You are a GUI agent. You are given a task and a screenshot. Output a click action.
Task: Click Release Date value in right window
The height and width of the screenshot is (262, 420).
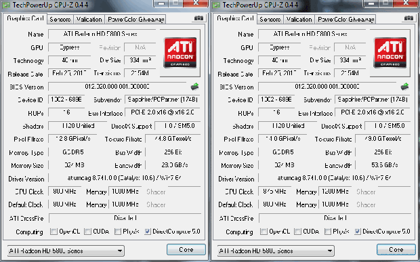[279, 73]
